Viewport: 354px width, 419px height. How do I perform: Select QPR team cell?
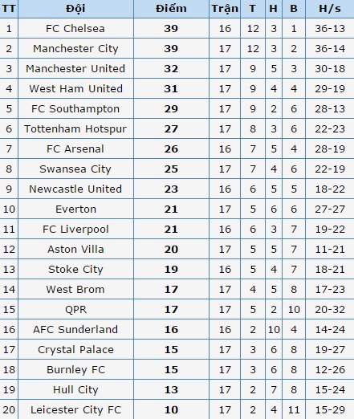pos(76,310)
